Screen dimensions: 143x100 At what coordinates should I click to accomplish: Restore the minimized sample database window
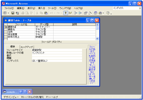pyautogui.click(x=21, y=92)
